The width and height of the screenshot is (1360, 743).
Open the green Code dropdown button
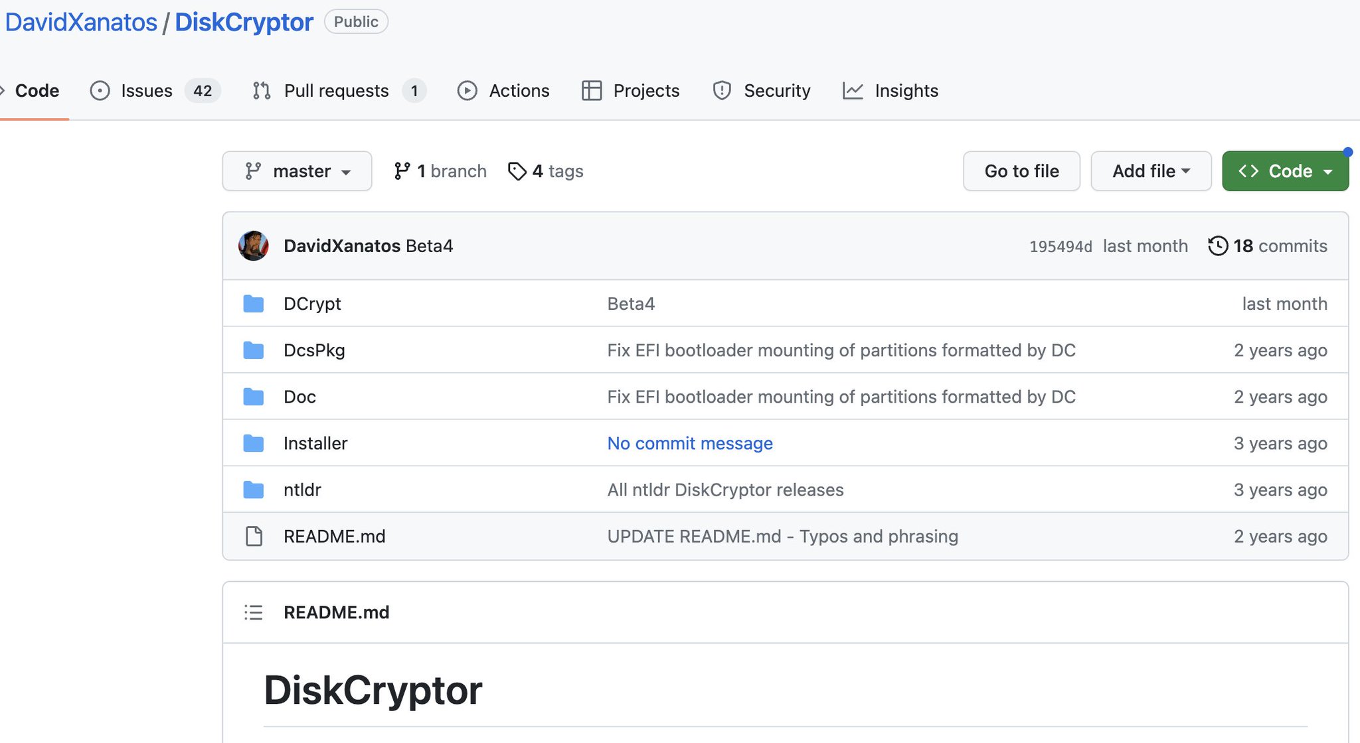(x=1284, y=171)
